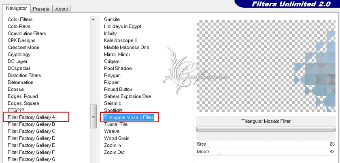Choose Tunnel Tile filter
Image resolution: width=340 pixels, height=163 pixels.
[116, 124]
